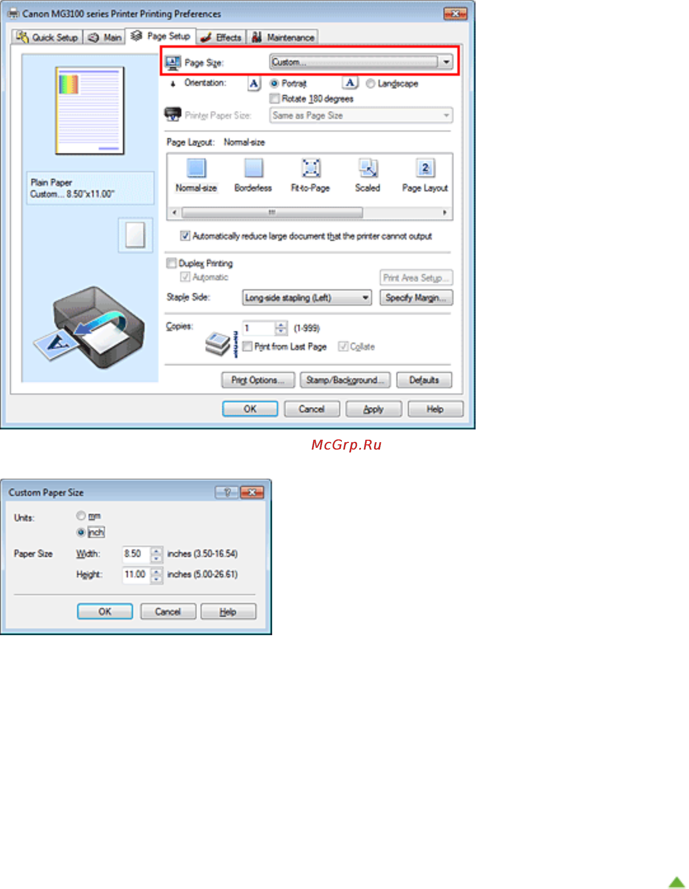This screenshot has width=689, height=889.
Task: Select inch units radio button
Action: [x=81, y=532]
